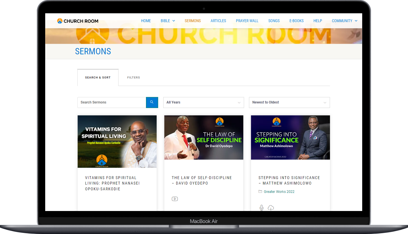Click the SERMONS page heading
The image size is (408, 234).
click(93, 51)
